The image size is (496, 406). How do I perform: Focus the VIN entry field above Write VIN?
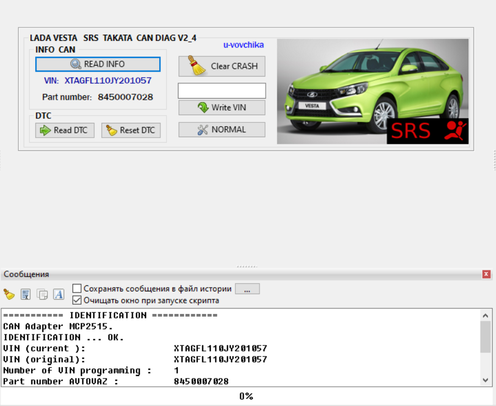coord(222,91)
